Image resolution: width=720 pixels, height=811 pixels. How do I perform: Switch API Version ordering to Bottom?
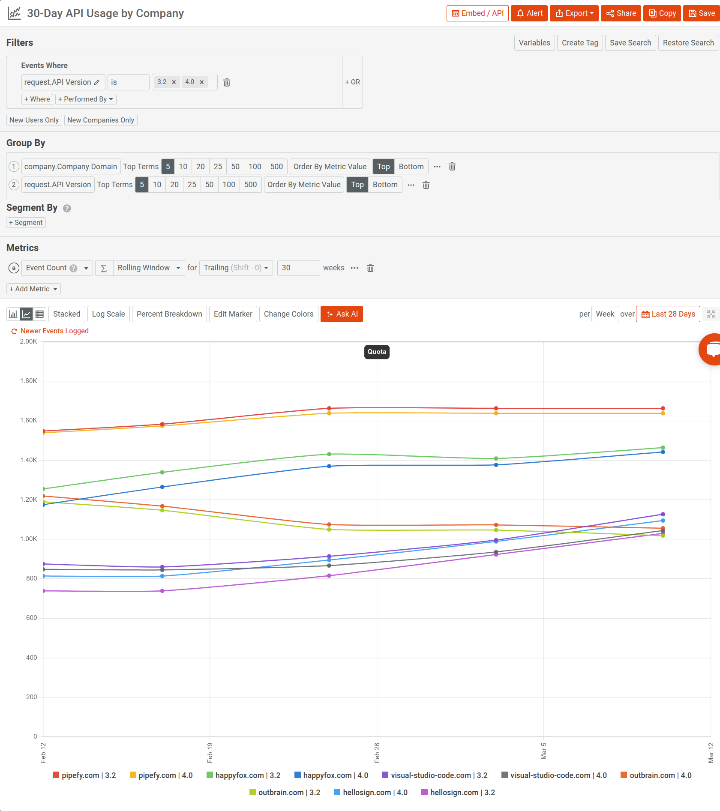coord(385,185)
